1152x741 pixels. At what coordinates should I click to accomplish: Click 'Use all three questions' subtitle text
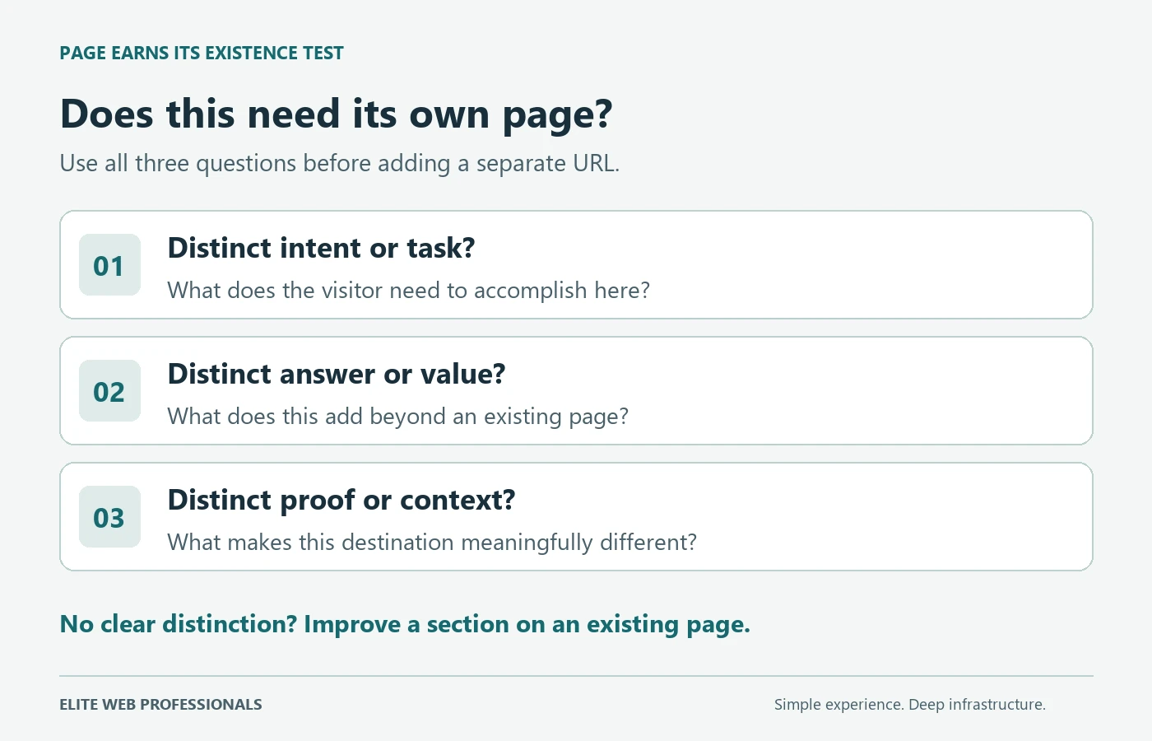[x=339, y=164]
